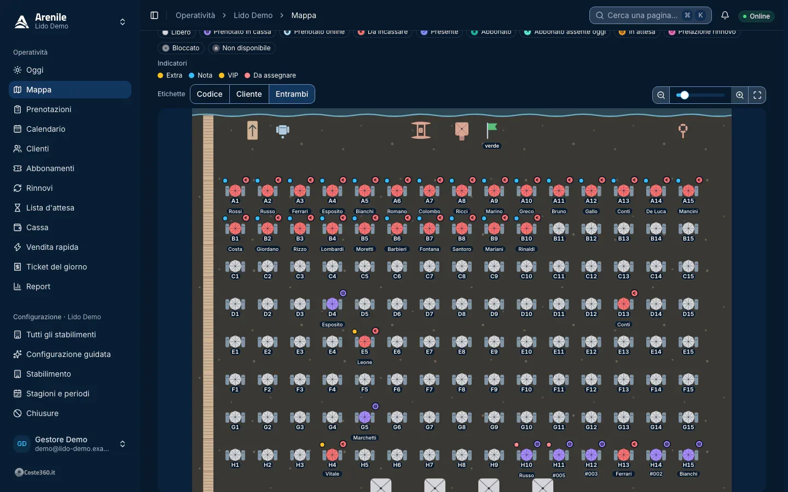Zoom out the beach map
Screen dimensions: 788x492
tap(661, 95)
